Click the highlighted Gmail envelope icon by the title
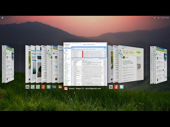Image resolution: width=170 pixels, height=127 pixels. tap(66, 88)
